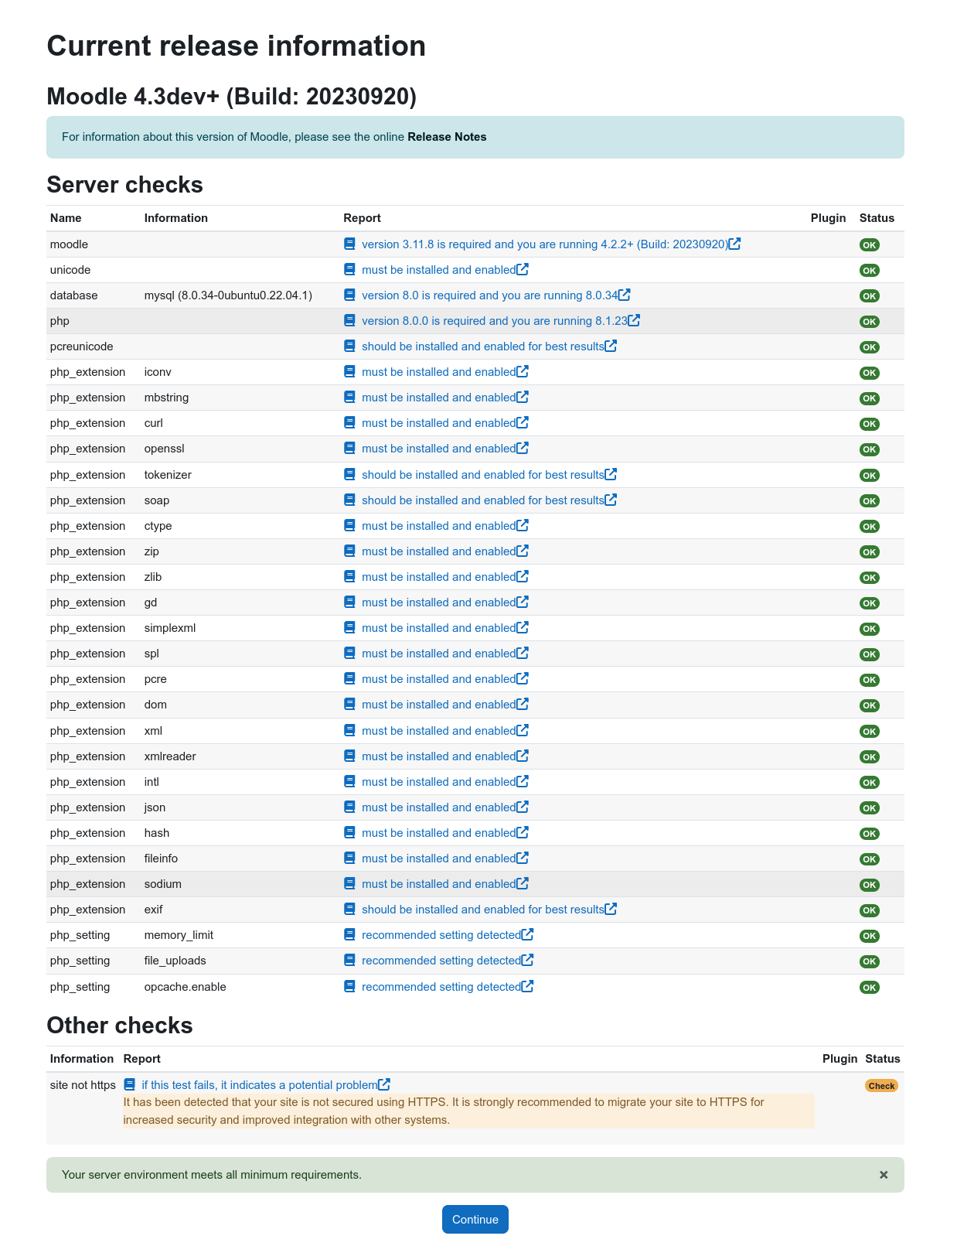Dismiss the server environment requirements notice
Image resolution: width=957 pixels, height=1246 pixels.
tap(884, 1175)
